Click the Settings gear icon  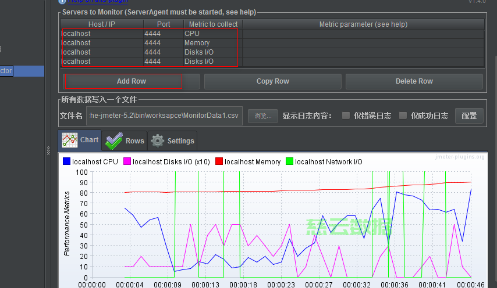point(157,141)
